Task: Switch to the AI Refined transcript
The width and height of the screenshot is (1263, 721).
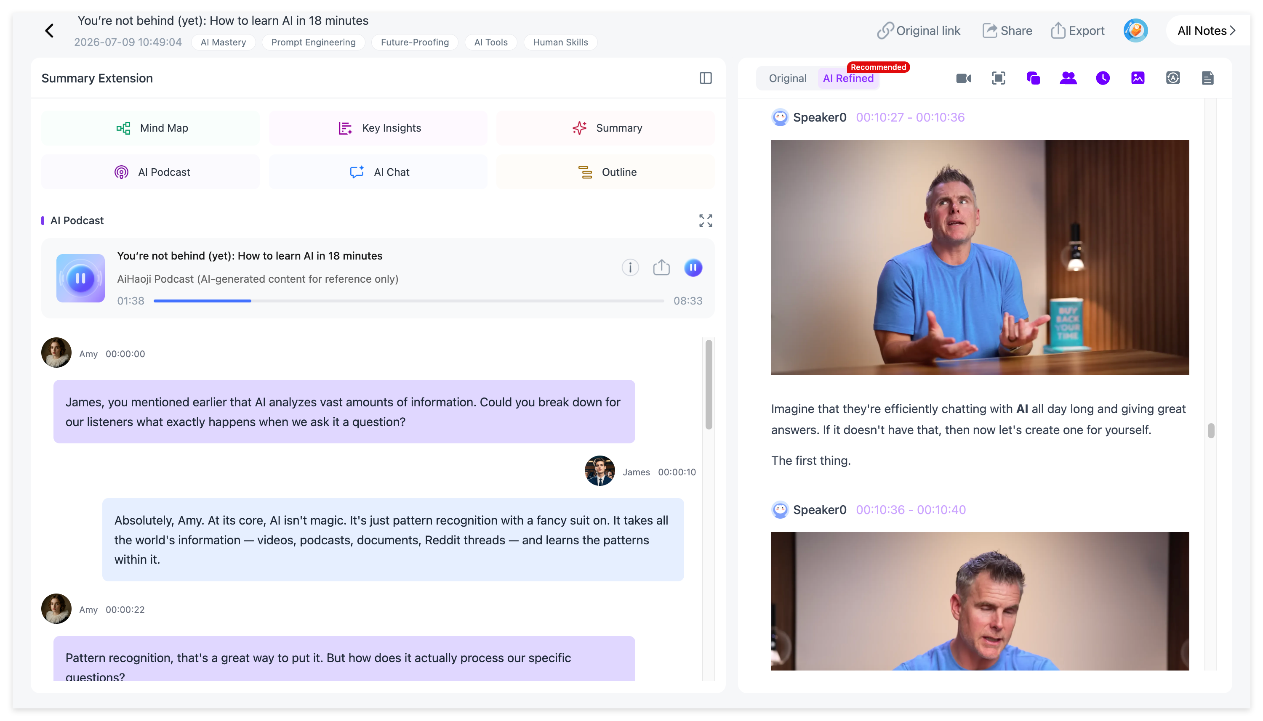Action: (x=848, y=78)
